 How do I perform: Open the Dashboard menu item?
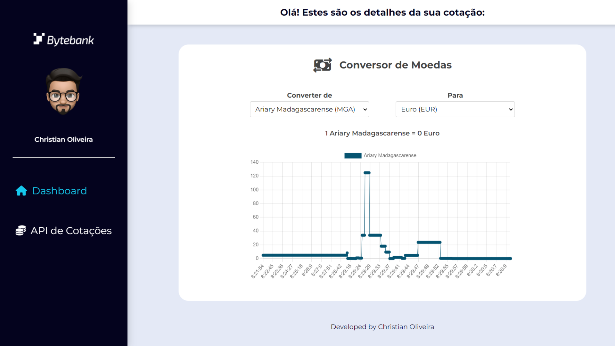tap(59, 191)
